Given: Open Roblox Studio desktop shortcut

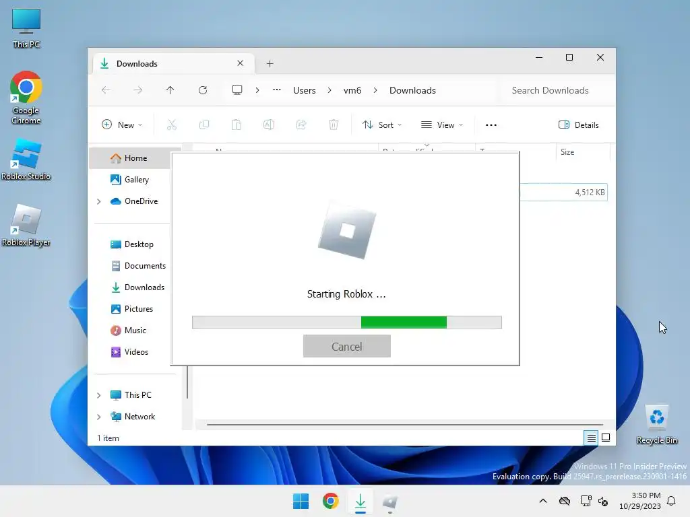Looking at the screenshot, I should pyautogui.click(x=26, y=159).
